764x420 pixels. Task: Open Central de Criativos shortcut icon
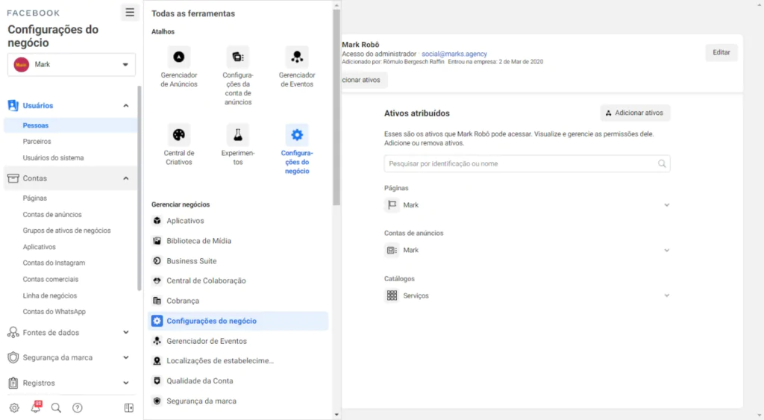click(179, 135)
